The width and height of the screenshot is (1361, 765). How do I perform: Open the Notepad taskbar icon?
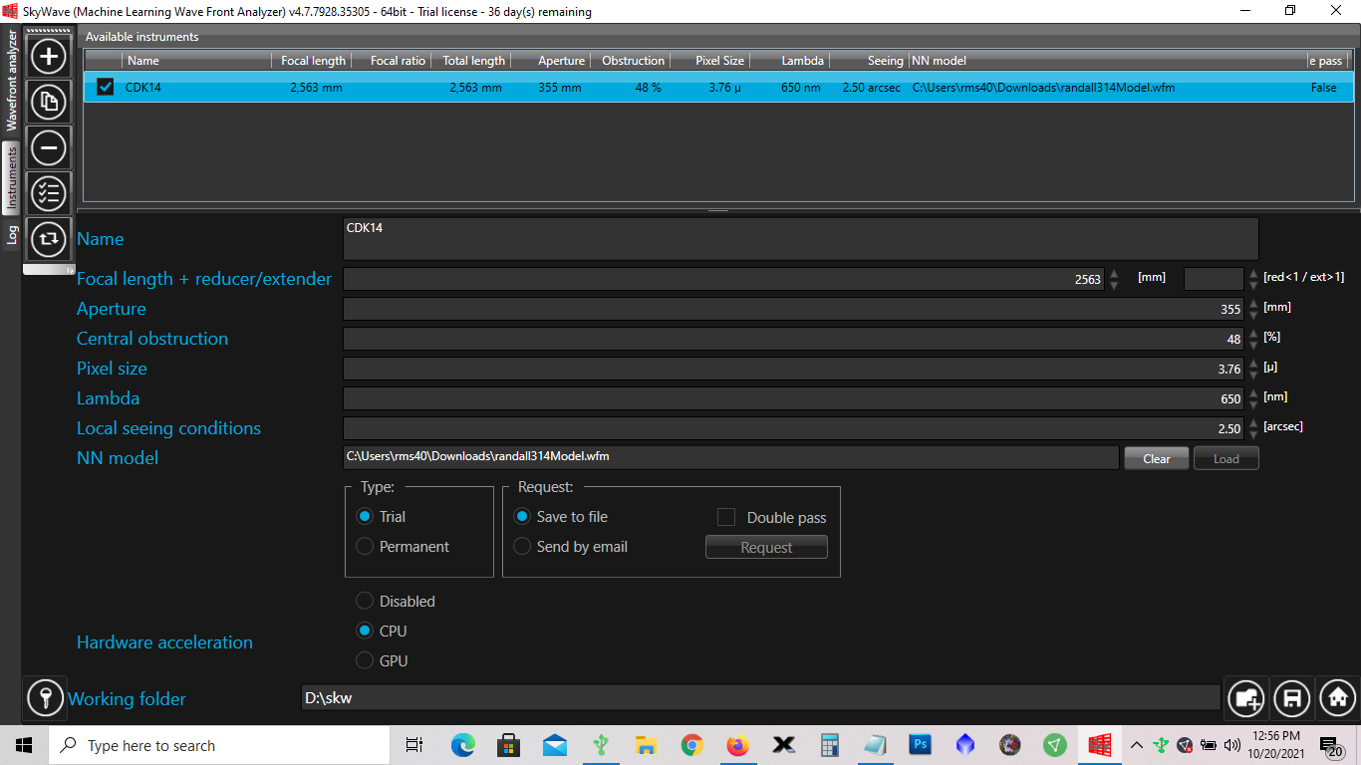pyautogui.click(x=875, y=745)
